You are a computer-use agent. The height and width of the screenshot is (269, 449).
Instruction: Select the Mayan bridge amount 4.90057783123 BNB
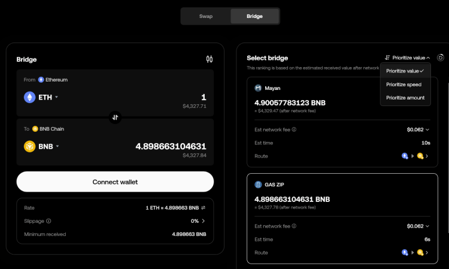pos(290,102)
